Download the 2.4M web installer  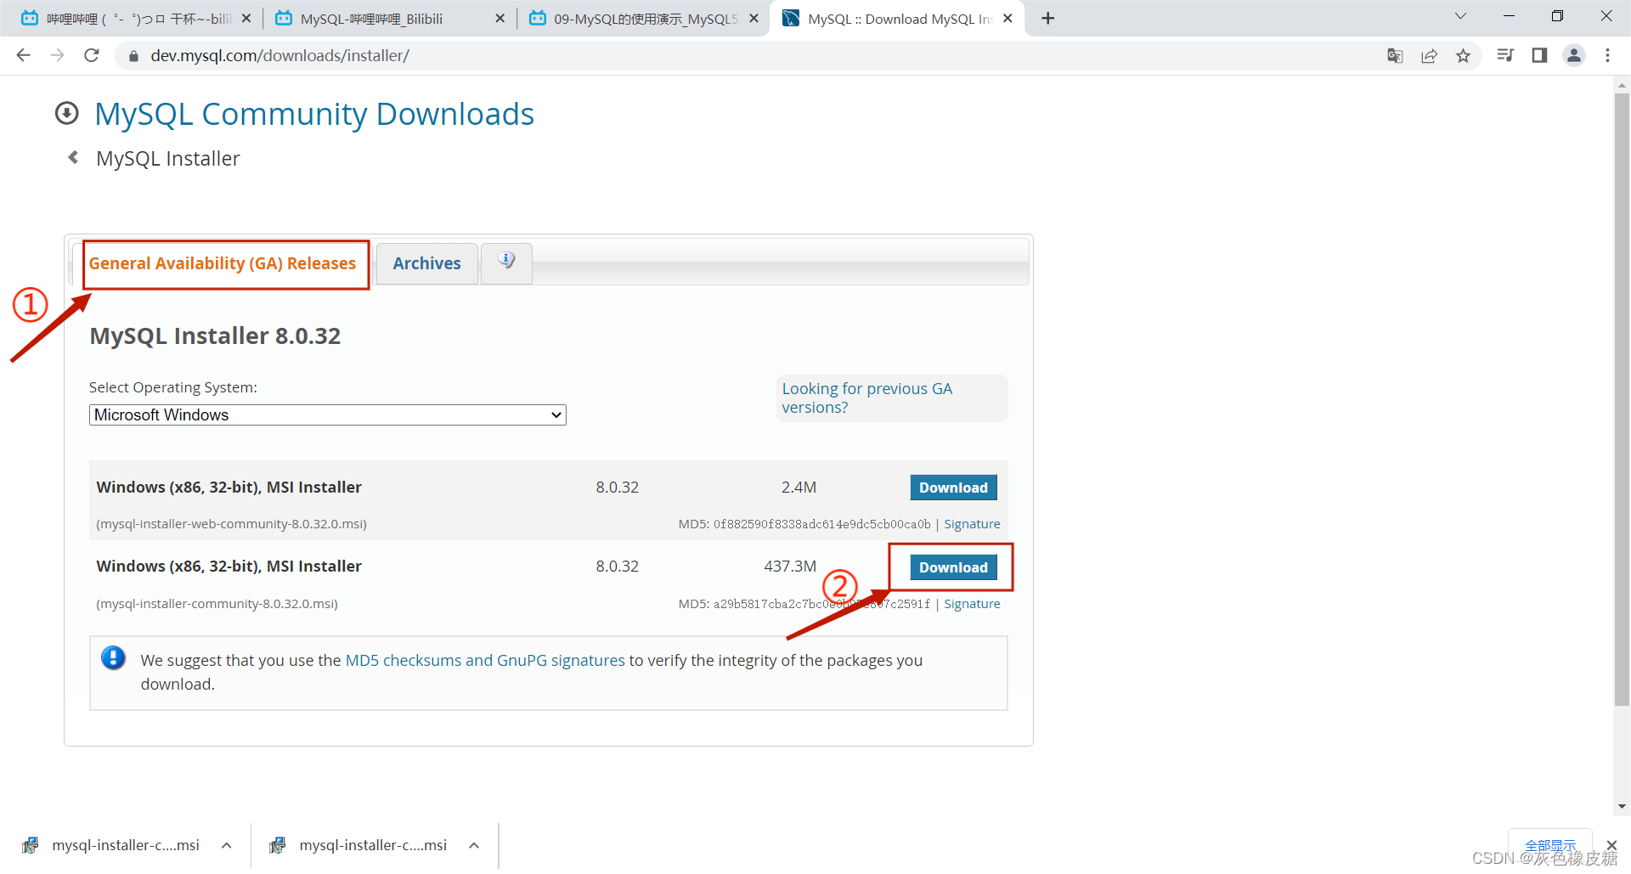(953, 488)
